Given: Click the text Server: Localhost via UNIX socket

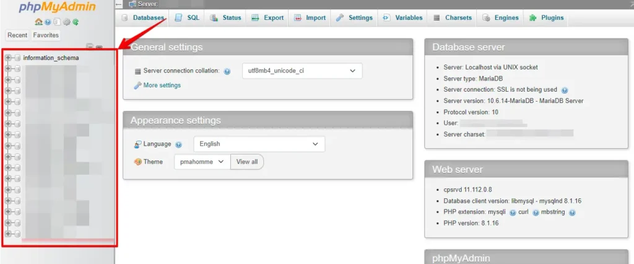Looking at the screenshot, I should click(490, 67).
